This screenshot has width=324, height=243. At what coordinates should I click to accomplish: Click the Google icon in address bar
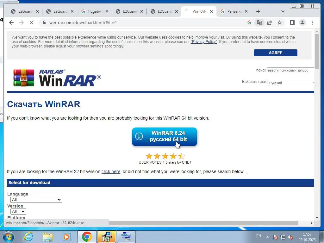[249, 22]
